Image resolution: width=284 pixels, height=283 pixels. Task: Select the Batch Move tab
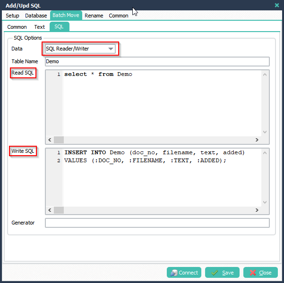(66, 15)
